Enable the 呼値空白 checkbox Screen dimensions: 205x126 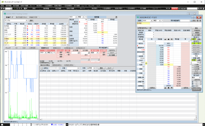[x=193, y=31]
